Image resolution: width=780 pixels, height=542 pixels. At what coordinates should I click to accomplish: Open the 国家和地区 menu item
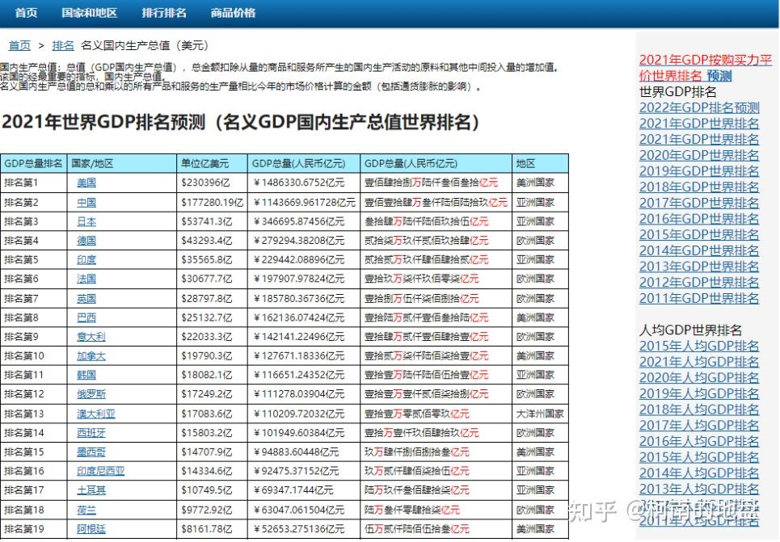pyautogui.click(x=89, y=12)
